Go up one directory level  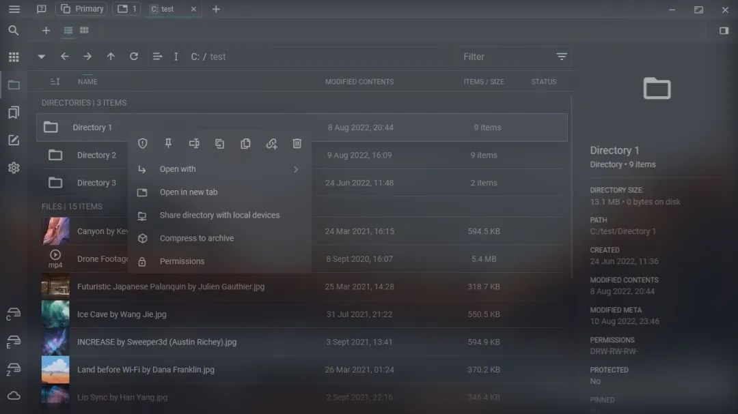(111, 57)
